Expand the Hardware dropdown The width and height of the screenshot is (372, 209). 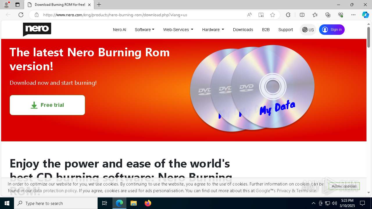pos(213,30)
